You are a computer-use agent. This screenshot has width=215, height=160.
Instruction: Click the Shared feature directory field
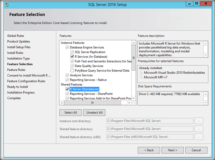pyautogui.click(x=150, y=129)
